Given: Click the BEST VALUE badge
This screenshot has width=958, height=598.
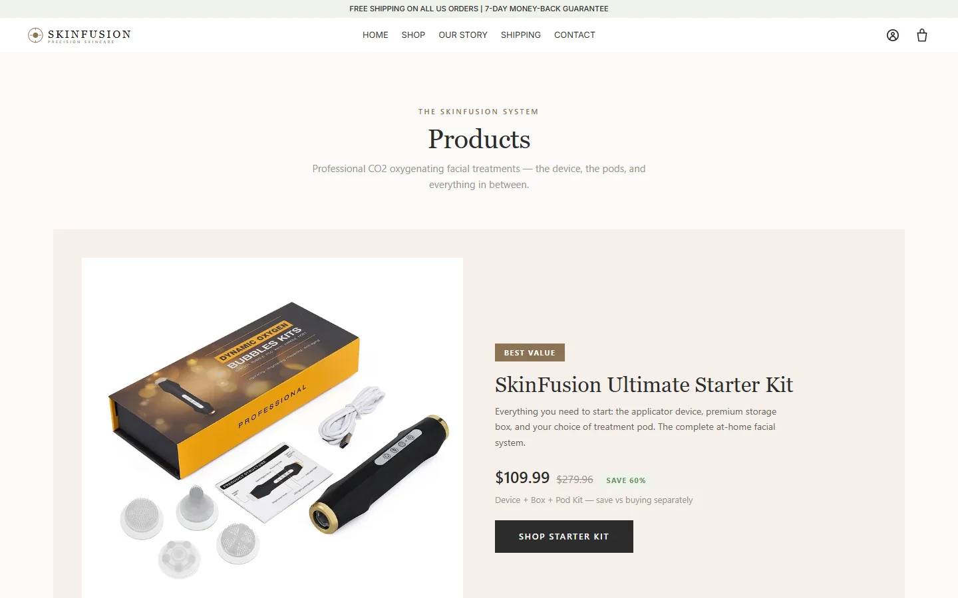Looking at the screenshot, I should 530,353.
